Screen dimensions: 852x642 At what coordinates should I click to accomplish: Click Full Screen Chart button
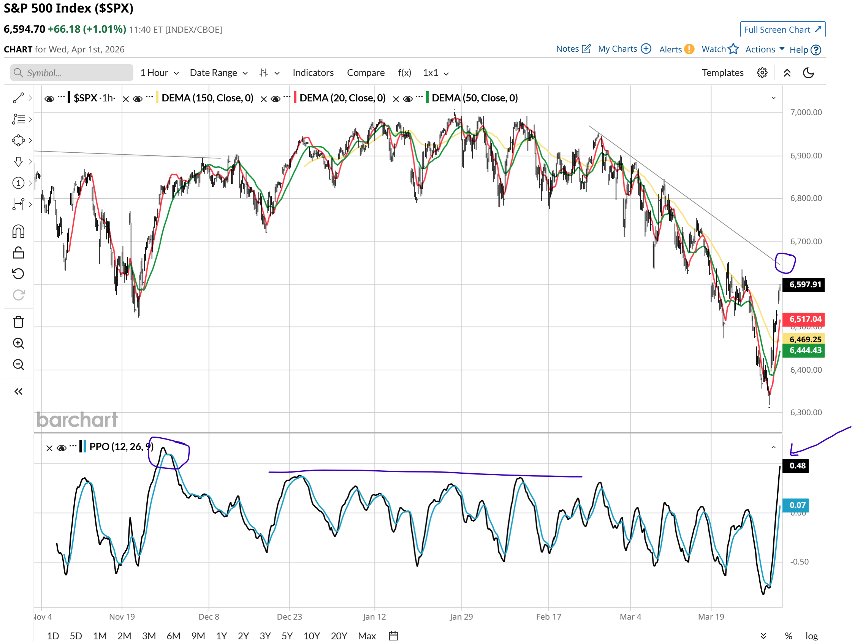[782, 30]
